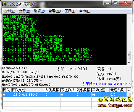Click log scrollbar down arrow

129,63
